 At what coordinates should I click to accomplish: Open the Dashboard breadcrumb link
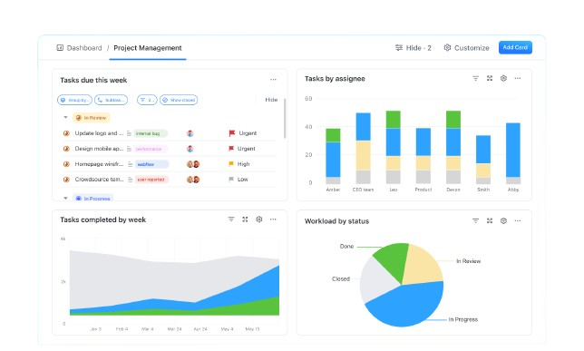tap(84, 48)
